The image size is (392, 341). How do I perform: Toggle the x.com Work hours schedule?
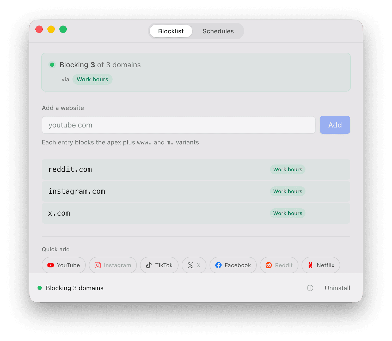[287, 213]
